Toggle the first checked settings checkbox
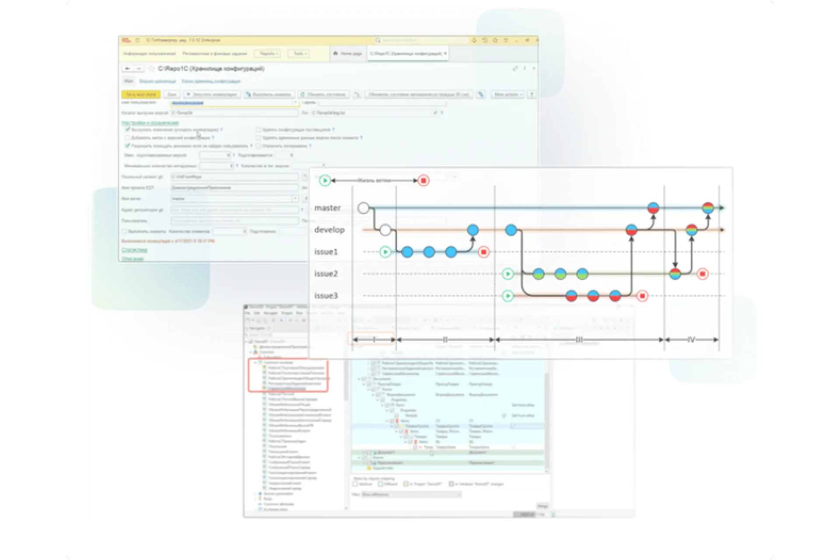The width and height of the screenshot is (840, 560). pyautogui.click(x=127, y=129)
